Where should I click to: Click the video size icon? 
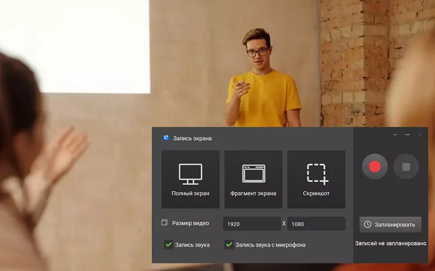point(164,223)
